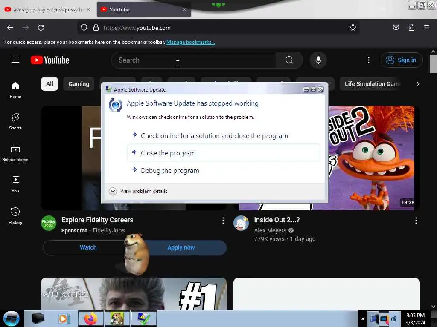The image size is (437, 327).
Task: Click the Inside Out 2...? video title
Action: pos(277,220)
